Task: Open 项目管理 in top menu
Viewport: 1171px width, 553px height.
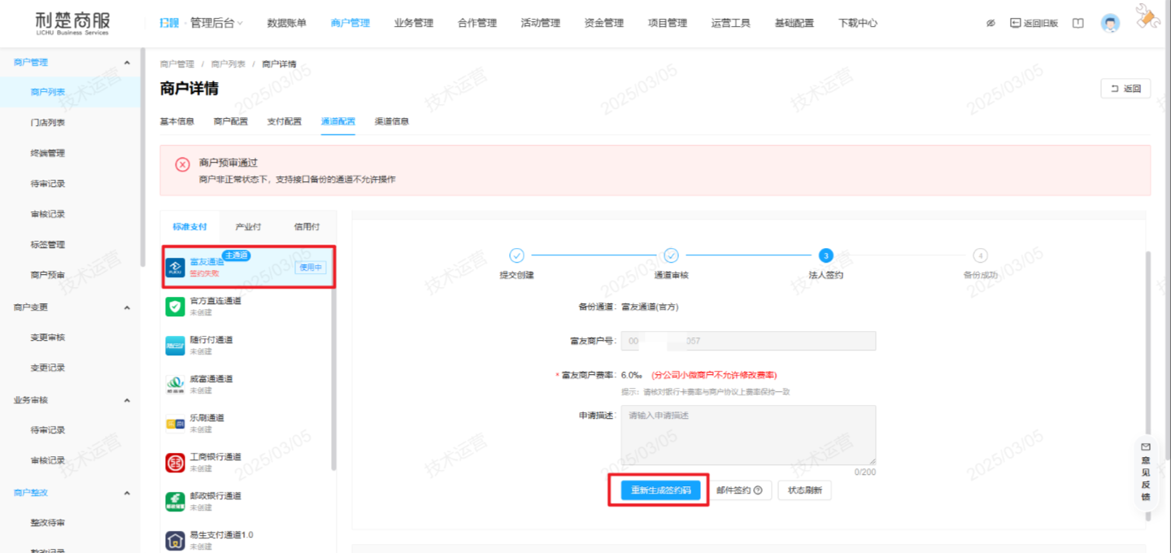Action: (668, 24)
